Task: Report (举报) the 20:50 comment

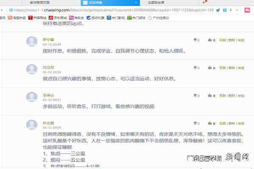Action: (241, 68)
